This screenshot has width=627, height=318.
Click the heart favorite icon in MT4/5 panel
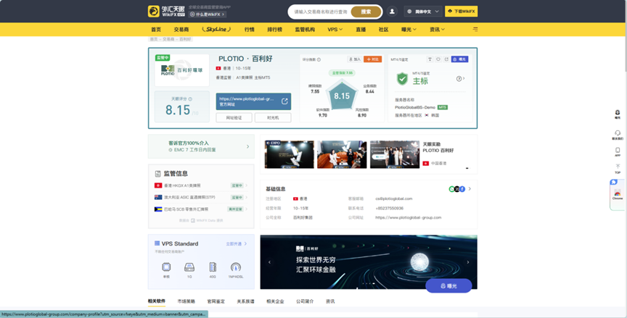click(438, 59)
